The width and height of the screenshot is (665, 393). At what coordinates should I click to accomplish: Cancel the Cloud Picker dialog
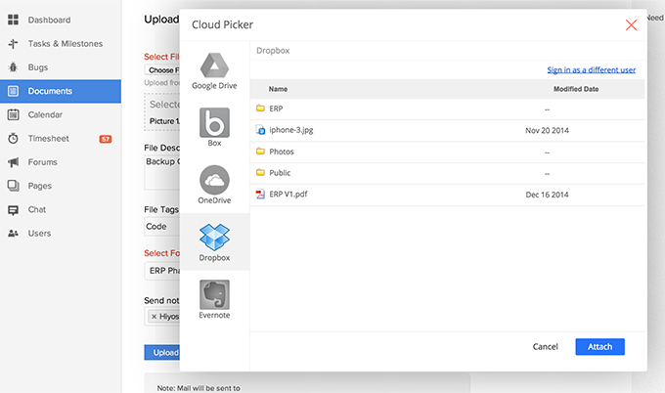pos(545,347)
